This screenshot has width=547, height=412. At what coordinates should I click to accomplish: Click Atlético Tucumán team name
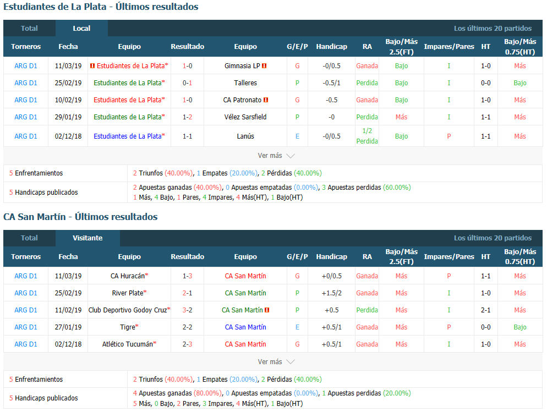tap(128, 344)
